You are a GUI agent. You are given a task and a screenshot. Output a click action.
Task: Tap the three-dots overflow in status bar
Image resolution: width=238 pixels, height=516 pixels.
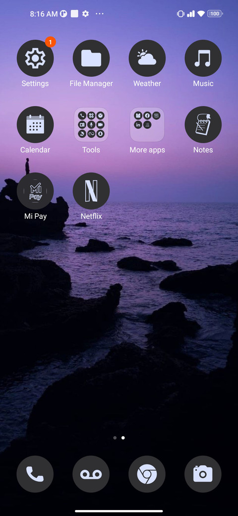point(100,14)
